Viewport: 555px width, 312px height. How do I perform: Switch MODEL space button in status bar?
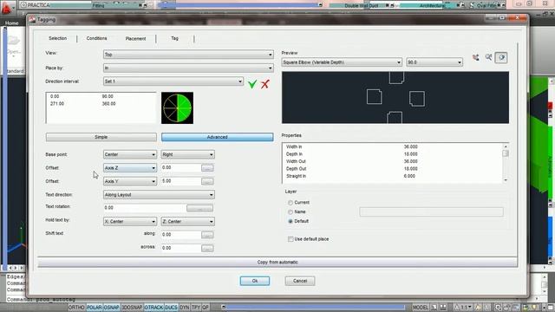click(x=420, y=308)
